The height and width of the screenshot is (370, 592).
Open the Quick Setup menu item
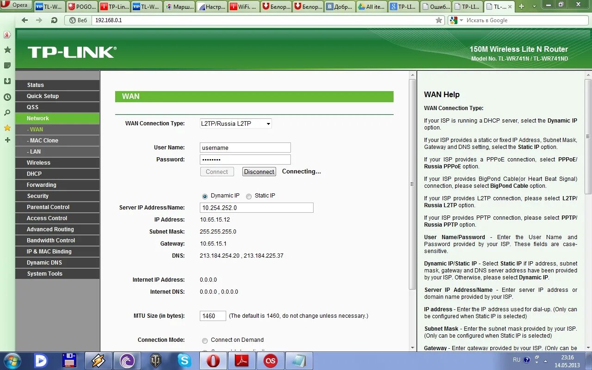point(57,96)
